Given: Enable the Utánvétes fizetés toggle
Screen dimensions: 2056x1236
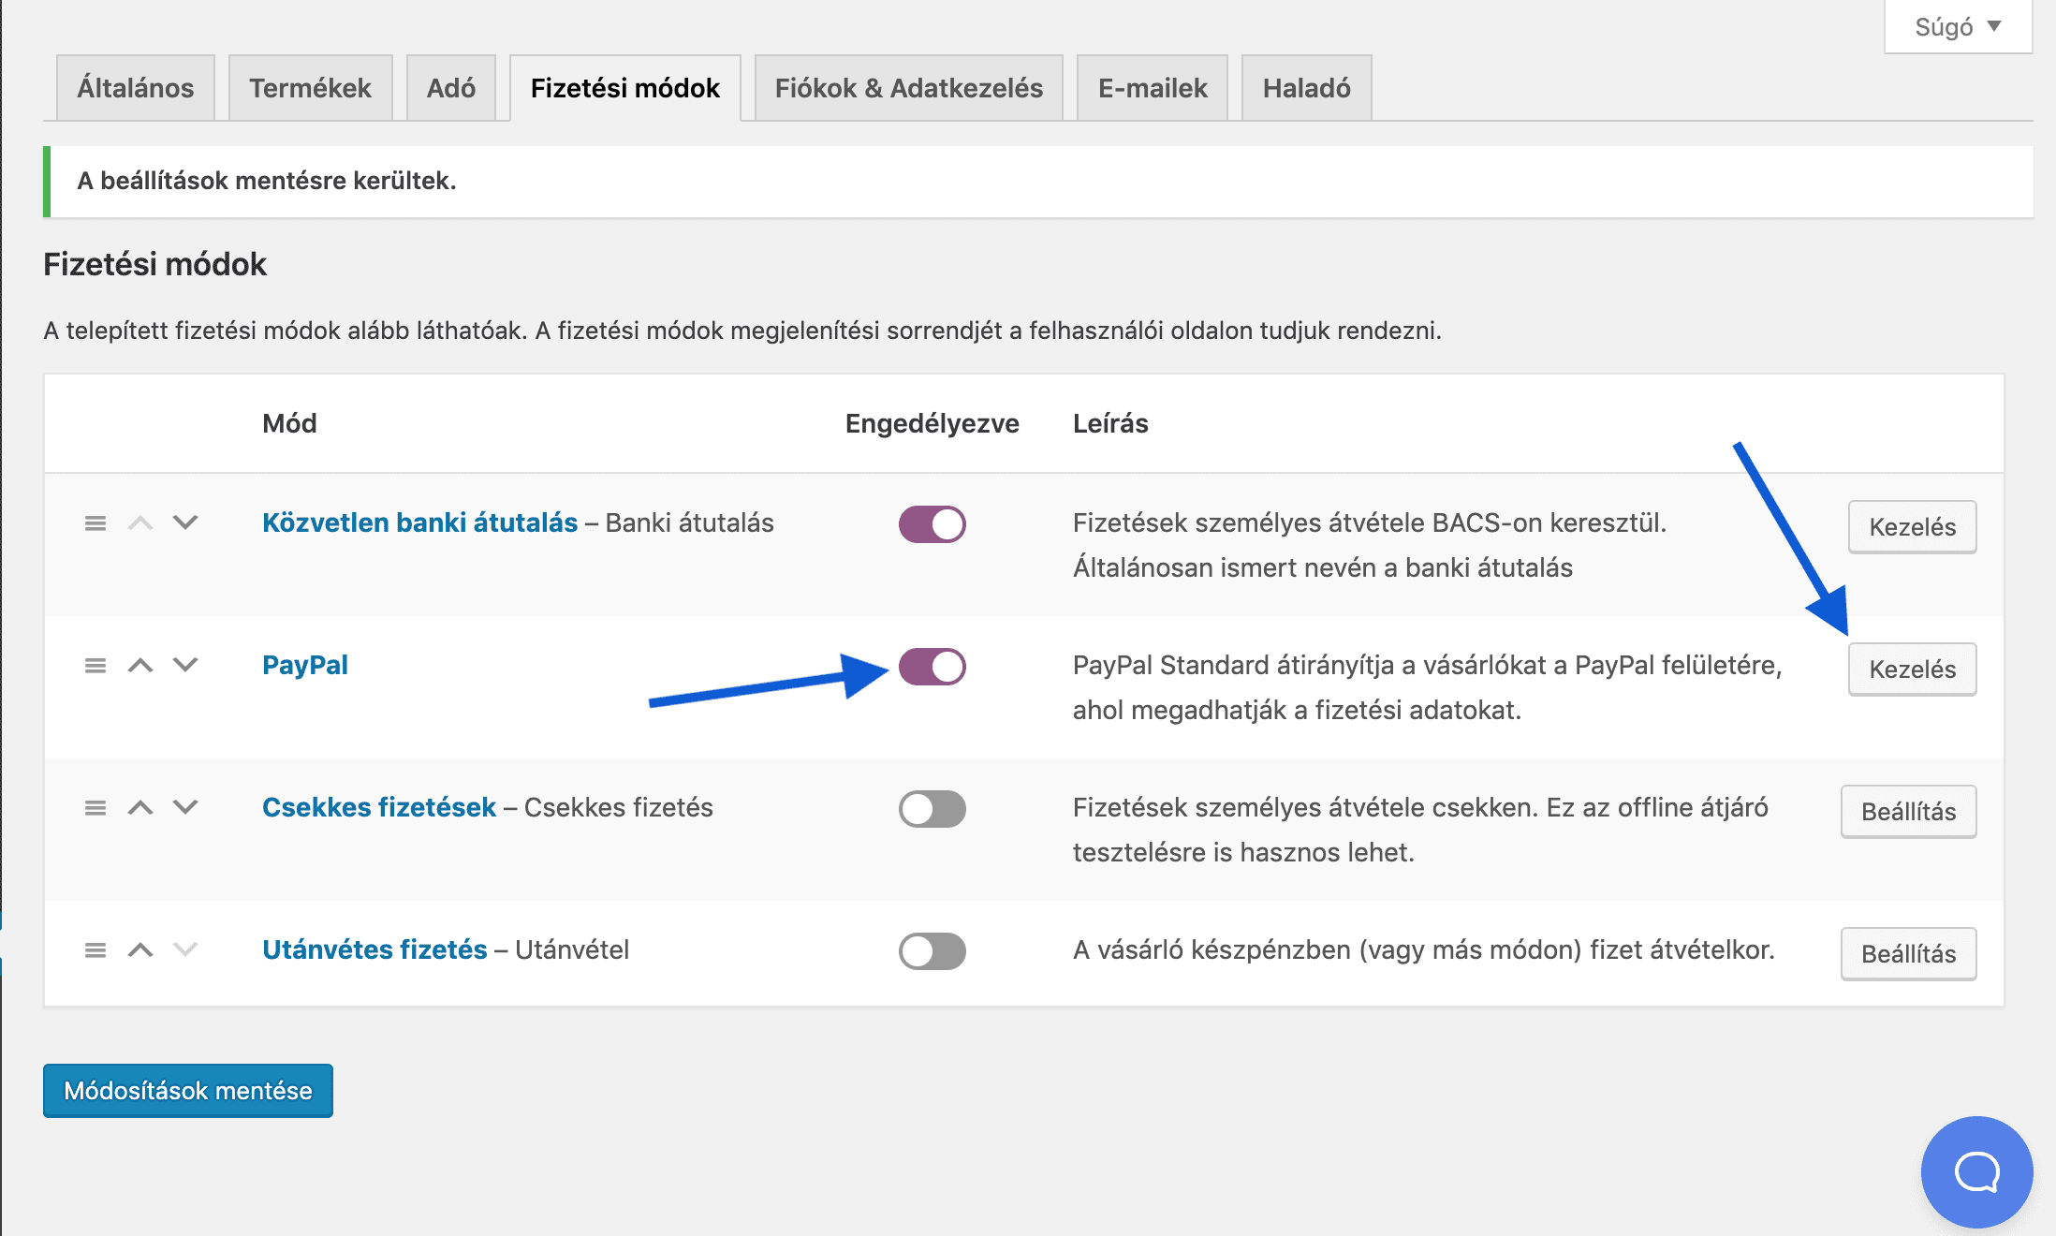Looking at the screenshot, I should (x=932, y=950).
